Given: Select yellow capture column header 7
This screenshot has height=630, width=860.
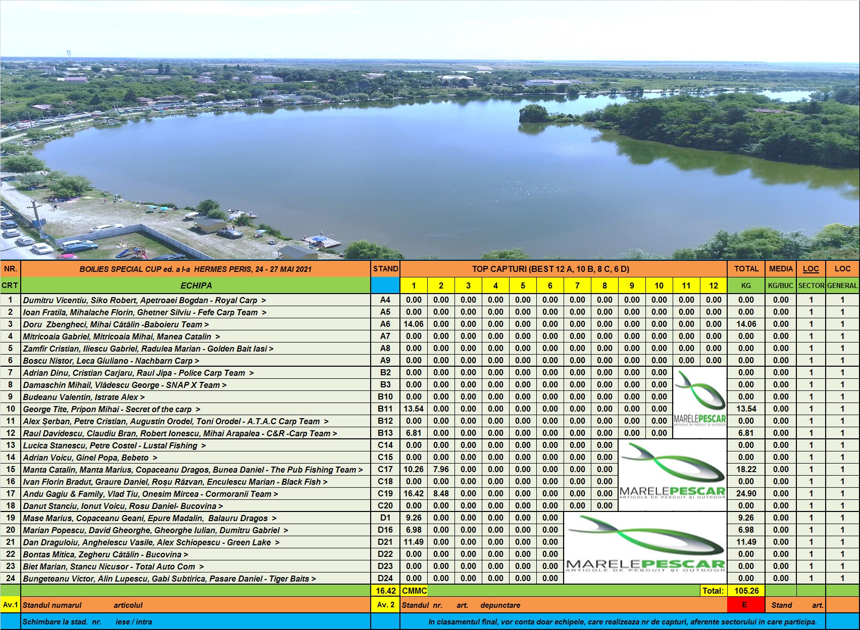Looking at the screenshot, I should [577, 285].
